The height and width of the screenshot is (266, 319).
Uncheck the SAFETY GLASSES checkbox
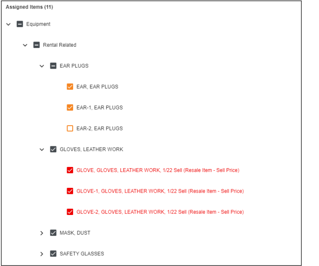[x=53, y=254]
